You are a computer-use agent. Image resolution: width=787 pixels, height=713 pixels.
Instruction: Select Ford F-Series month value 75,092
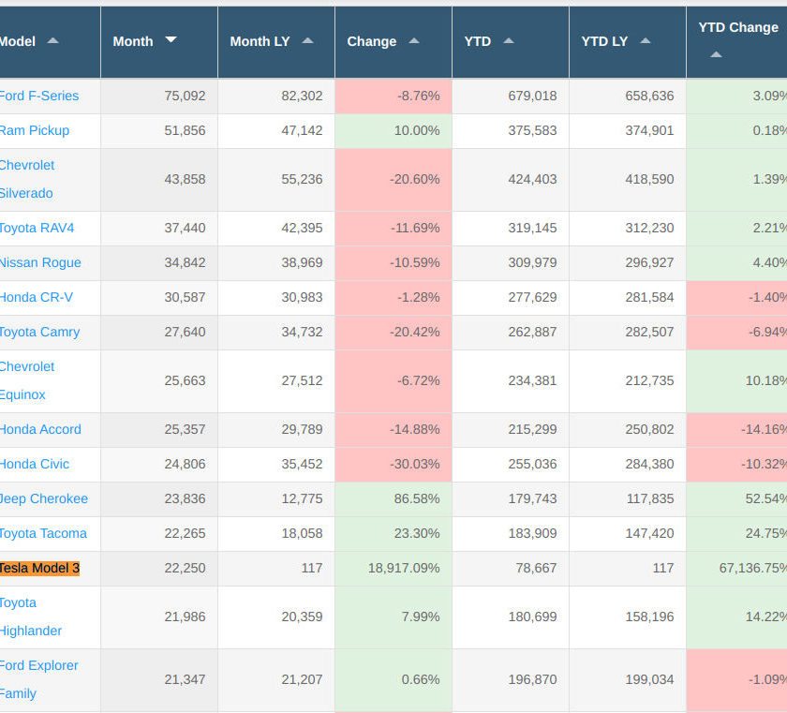(x=185, y=96)
